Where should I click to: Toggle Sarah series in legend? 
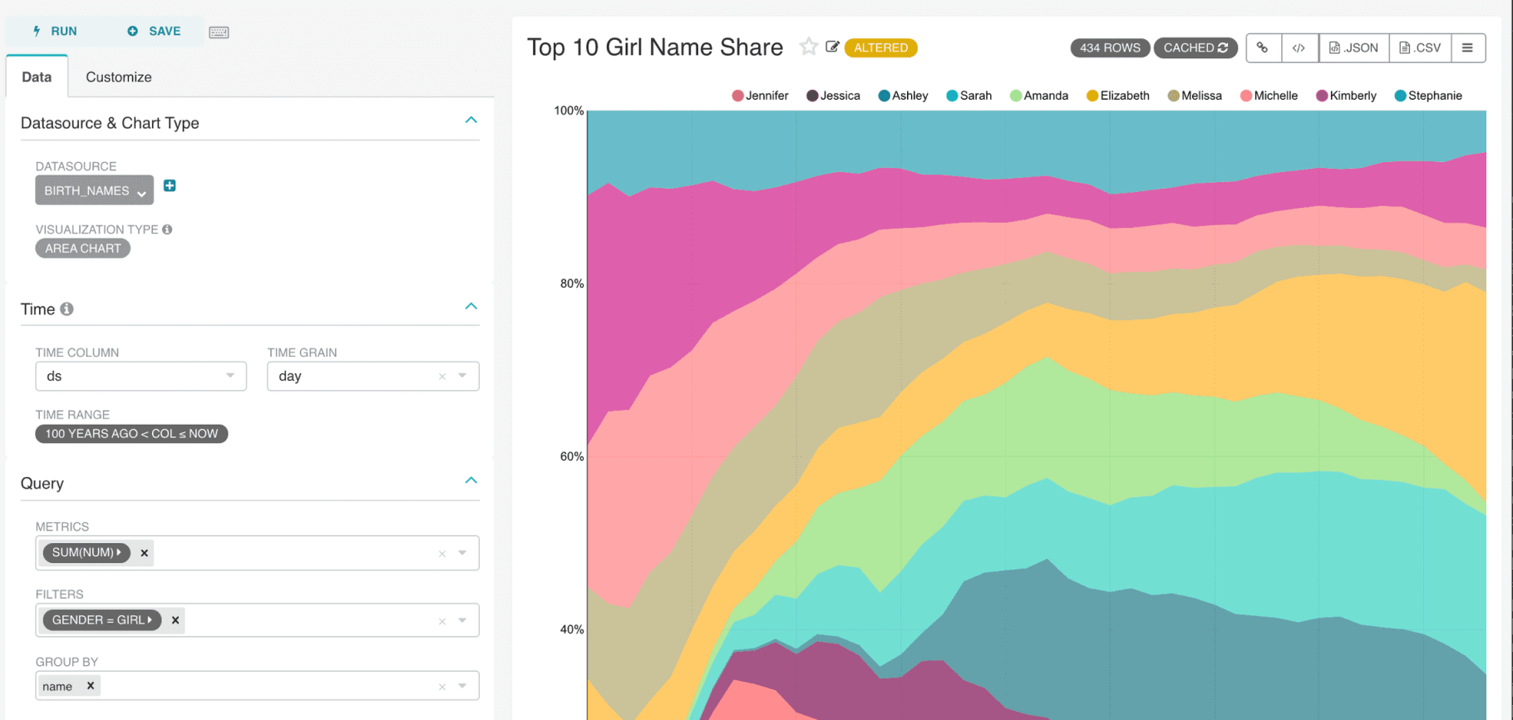968,96
